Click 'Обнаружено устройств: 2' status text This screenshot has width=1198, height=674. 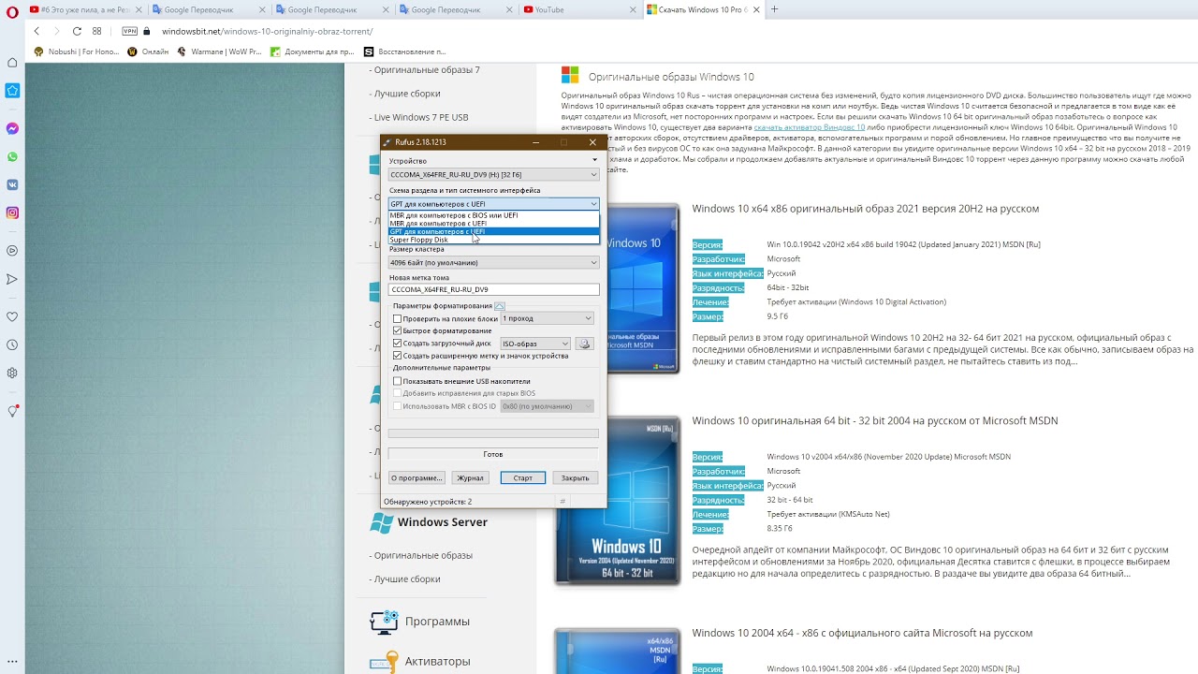[x=427, y=502]
